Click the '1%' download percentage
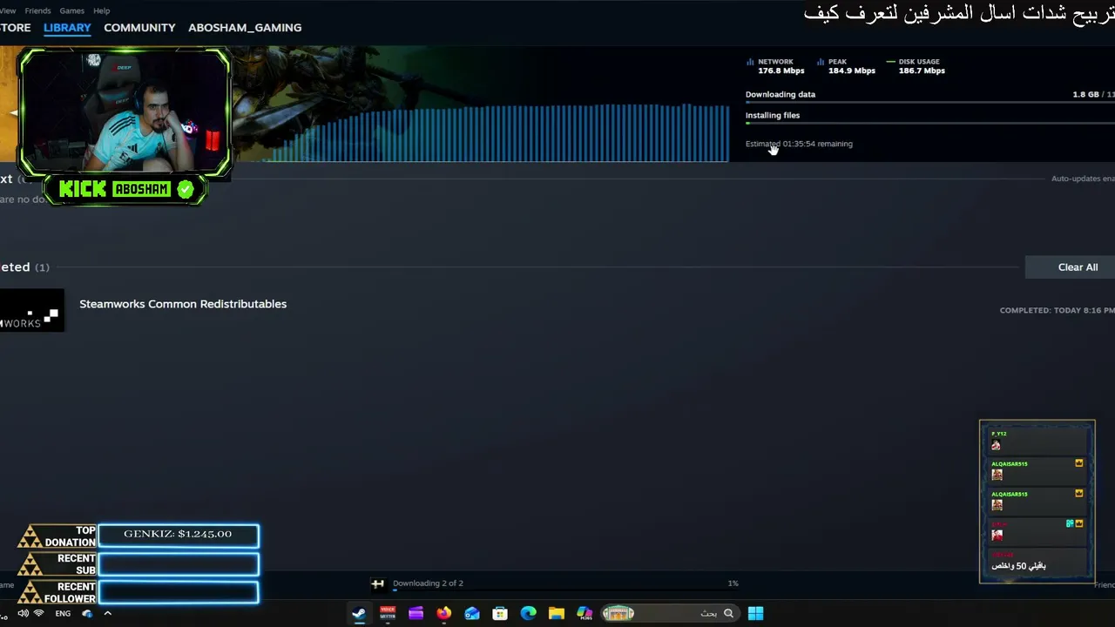Viewport: 1115px width, 627px height. (733, 583)
